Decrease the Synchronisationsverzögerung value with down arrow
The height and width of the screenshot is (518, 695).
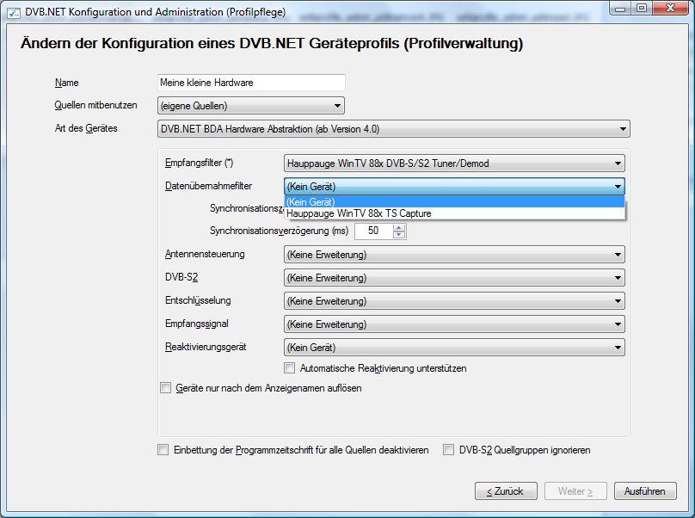click(399, 235)
